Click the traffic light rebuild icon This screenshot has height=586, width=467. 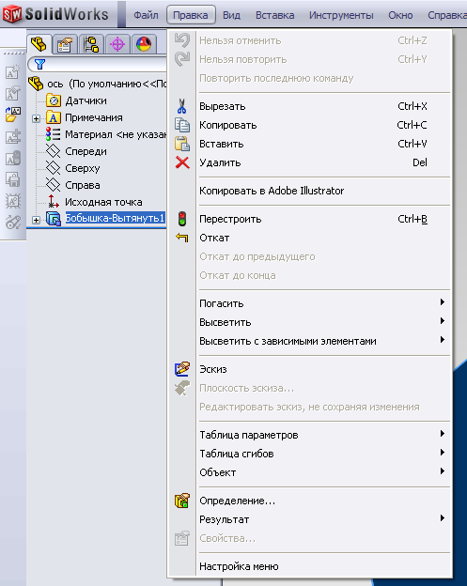coord(182,219)
